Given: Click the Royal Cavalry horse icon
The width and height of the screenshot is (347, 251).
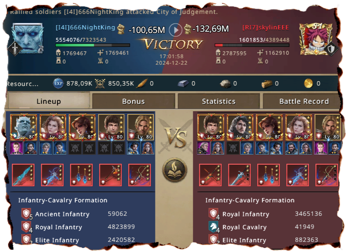Looking at the screenshot, I should [x=213, y=227].
